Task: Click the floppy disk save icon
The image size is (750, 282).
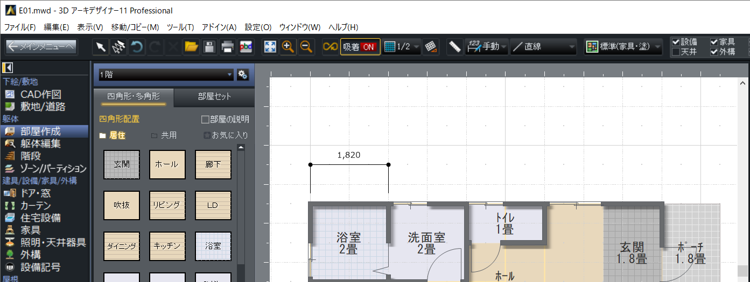Action: tap(209, 47)
